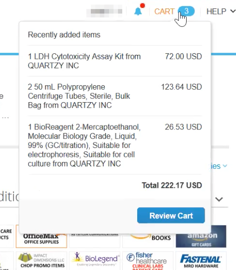Open the Polypropylene Centrifuge Tubes cart item
This screenshot has width=236, height=270.
click(x=79, y=96)
